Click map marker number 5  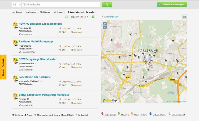click(x=150, y=58)
